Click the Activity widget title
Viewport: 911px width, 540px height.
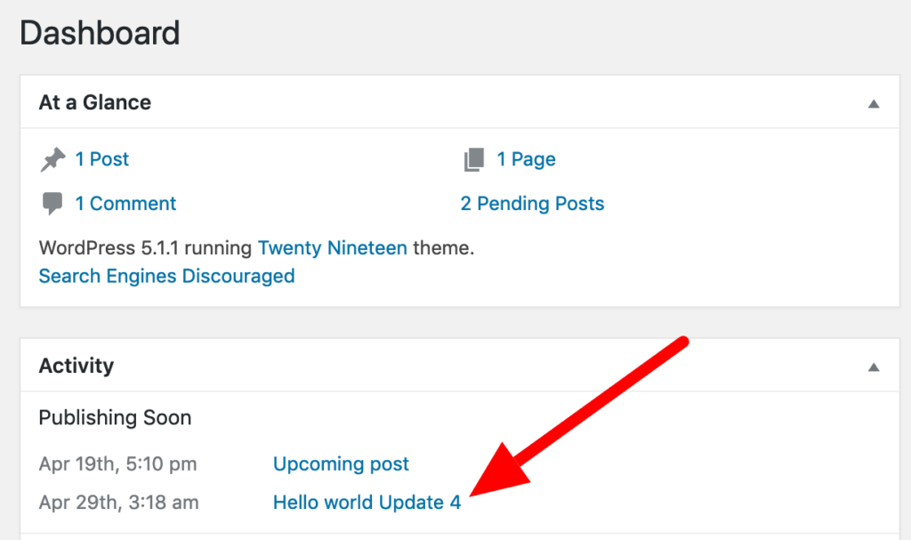(77, 366)
